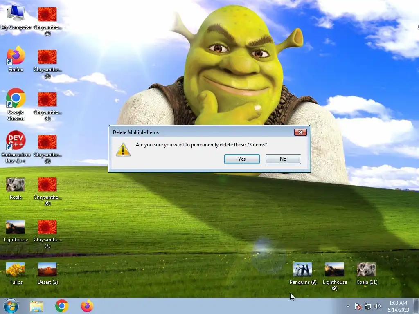The width and height of the screenshot is (419, 314).
Task: Select the Chrysanthemum (3) image file
Action: pos(47,64)
